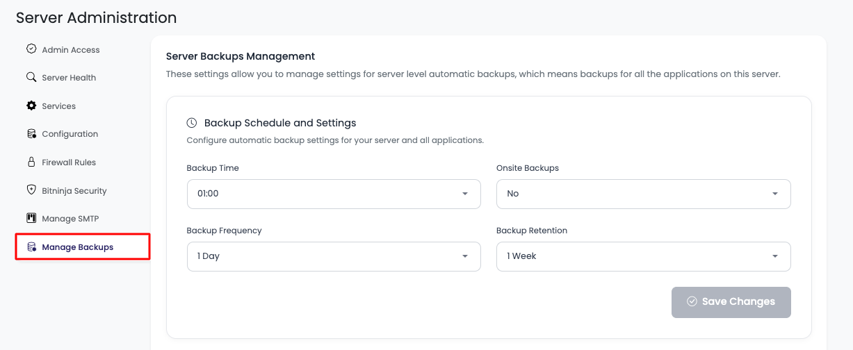Click the Backup Retention dropdown arrow
This screenshot has height=350, width=853.
tap(775, 256)
